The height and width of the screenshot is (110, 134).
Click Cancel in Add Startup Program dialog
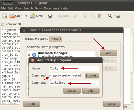pos(72,91)
